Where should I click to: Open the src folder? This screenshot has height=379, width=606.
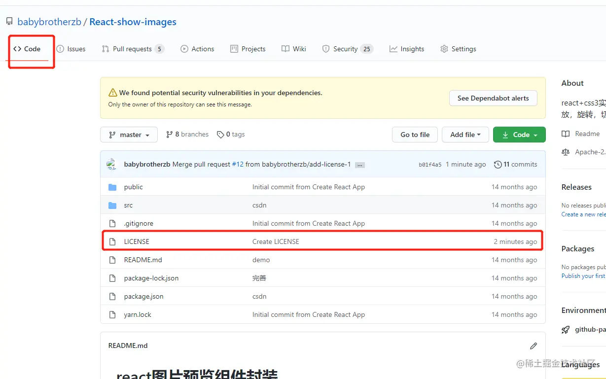click(x=128, y=205)
